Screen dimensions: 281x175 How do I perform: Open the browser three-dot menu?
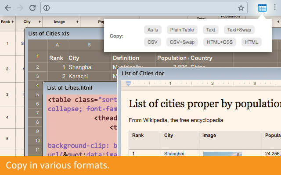275,8
